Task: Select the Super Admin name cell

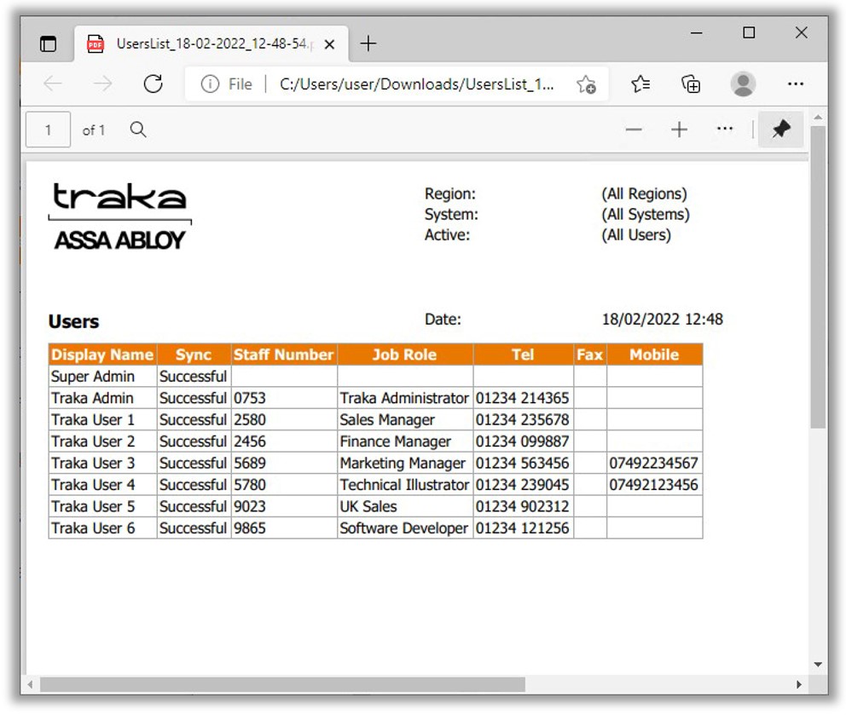Action: click(x=102, y=377)
